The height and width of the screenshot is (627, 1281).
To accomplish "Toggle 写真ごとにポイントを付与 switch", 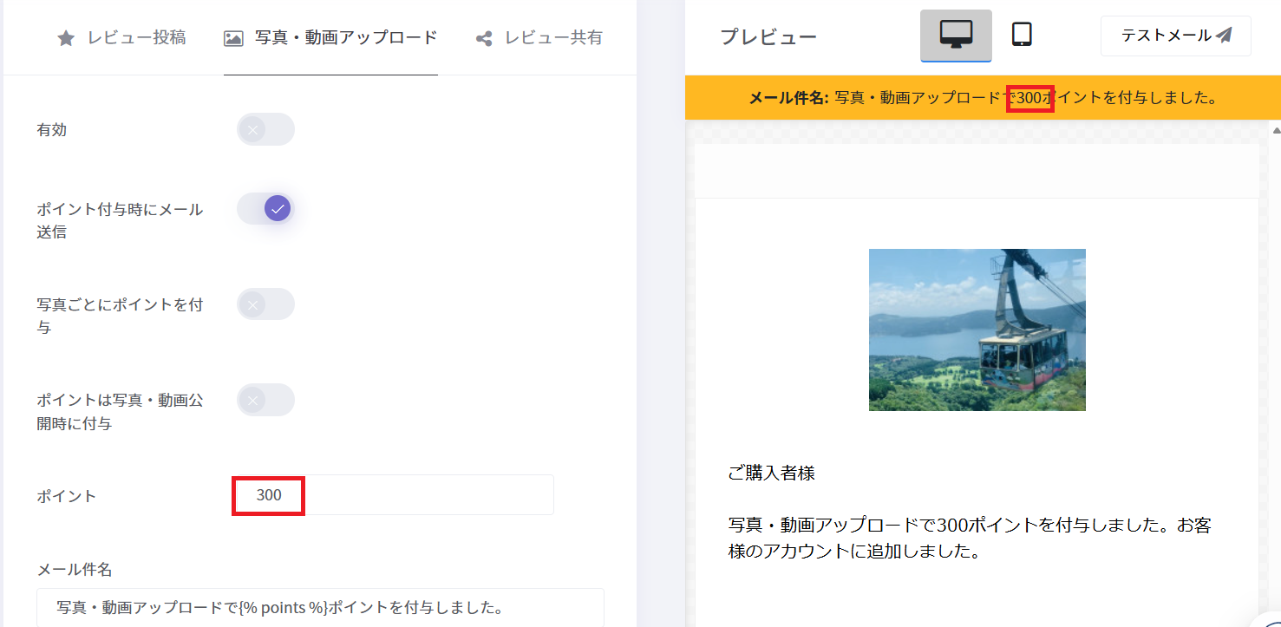I will (x=265, y=304).
